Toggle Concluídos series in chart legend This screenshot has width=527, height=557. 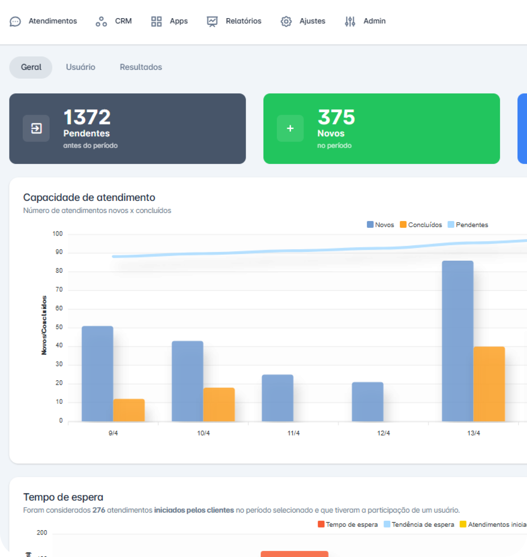click(x=421, y=225)
